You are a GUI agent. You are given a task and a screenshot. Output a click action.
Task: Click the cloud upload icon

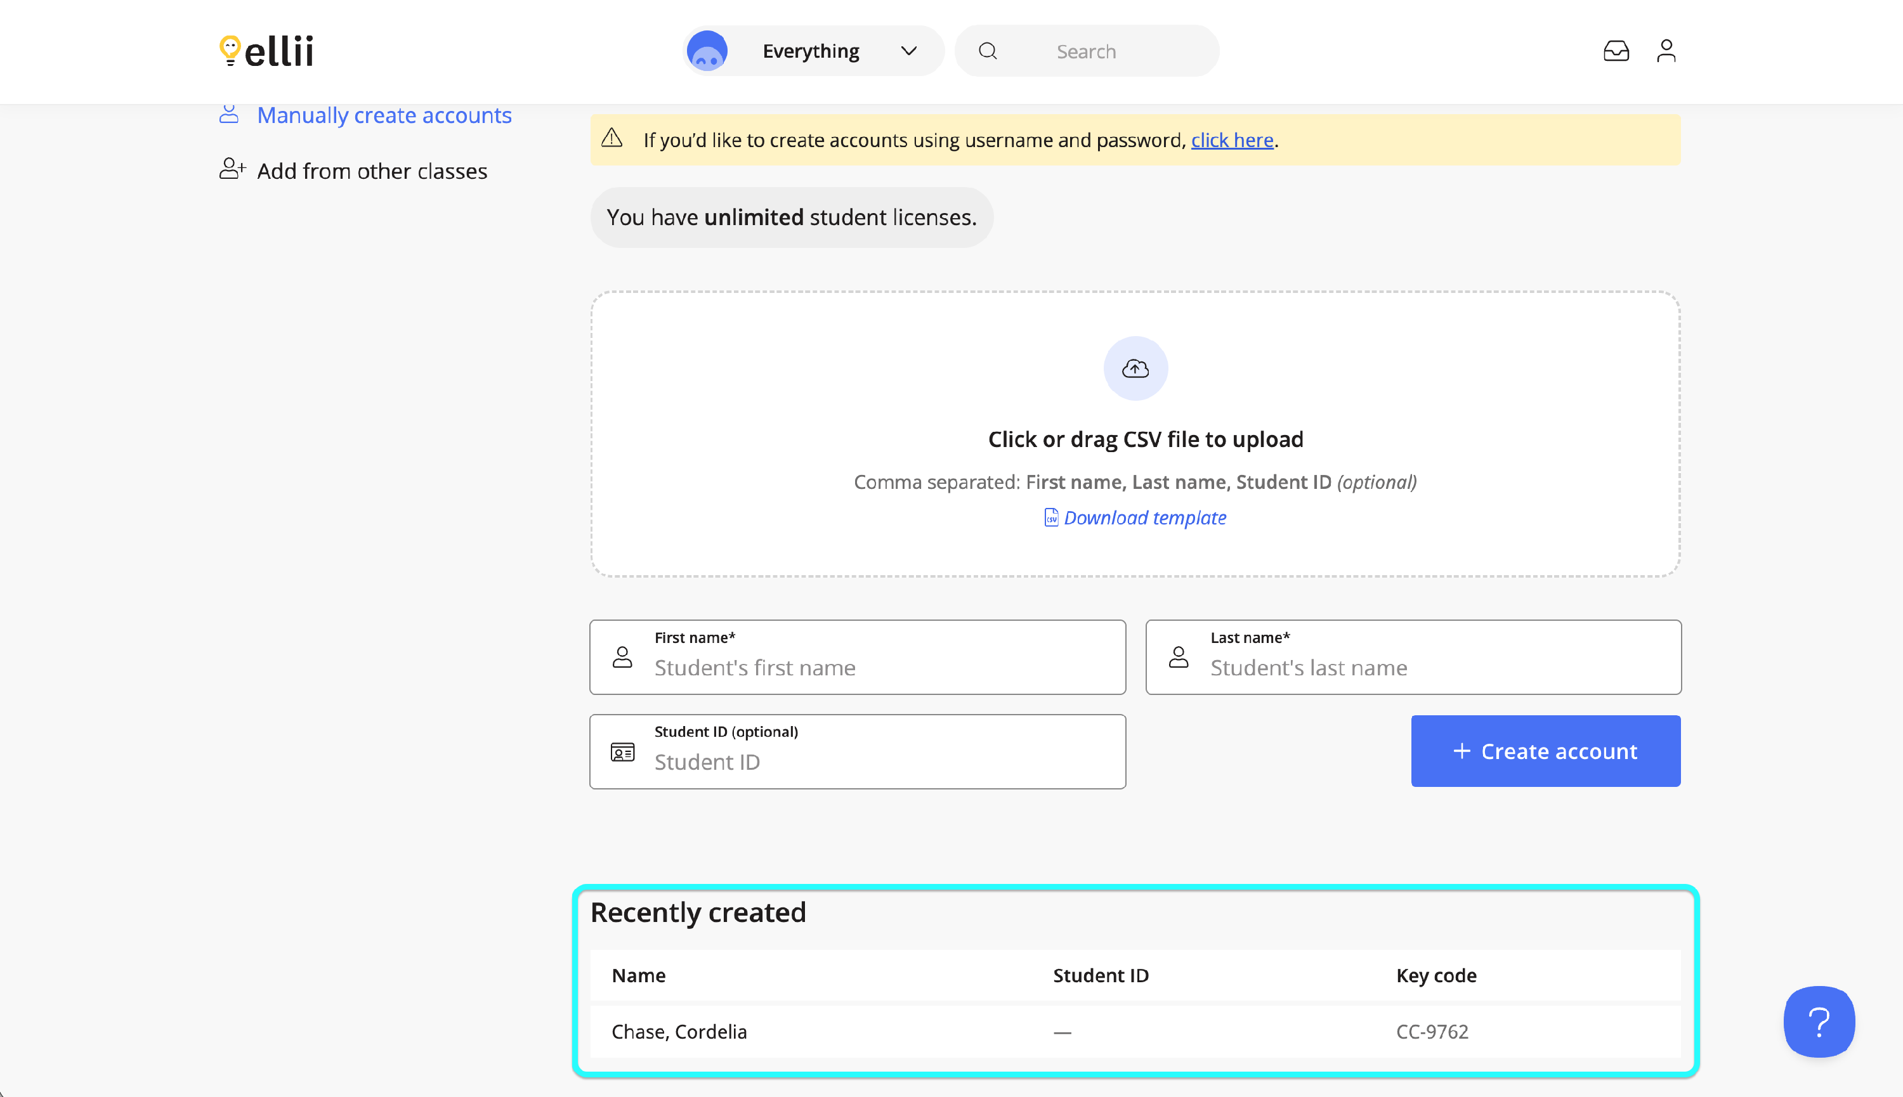pyautogui.click(x=1135, y=368)
